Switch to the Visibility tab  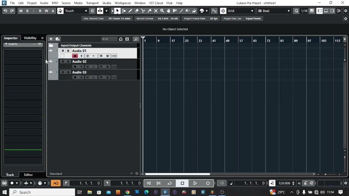(x=30, y=38)
